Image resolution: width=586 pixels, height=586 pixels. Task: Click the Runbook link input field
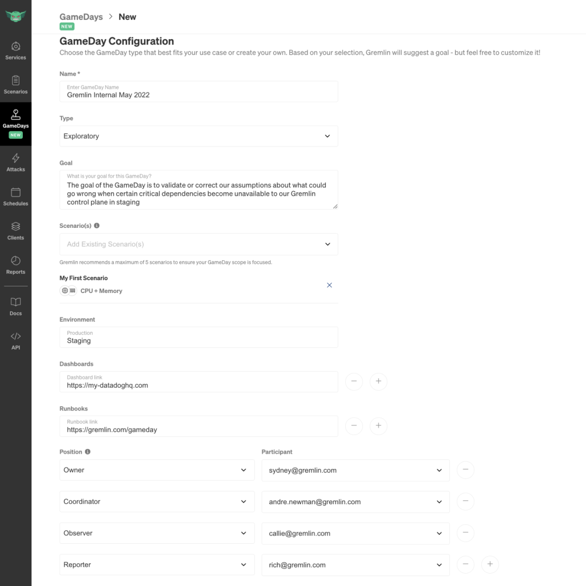[x=199, y=426]
